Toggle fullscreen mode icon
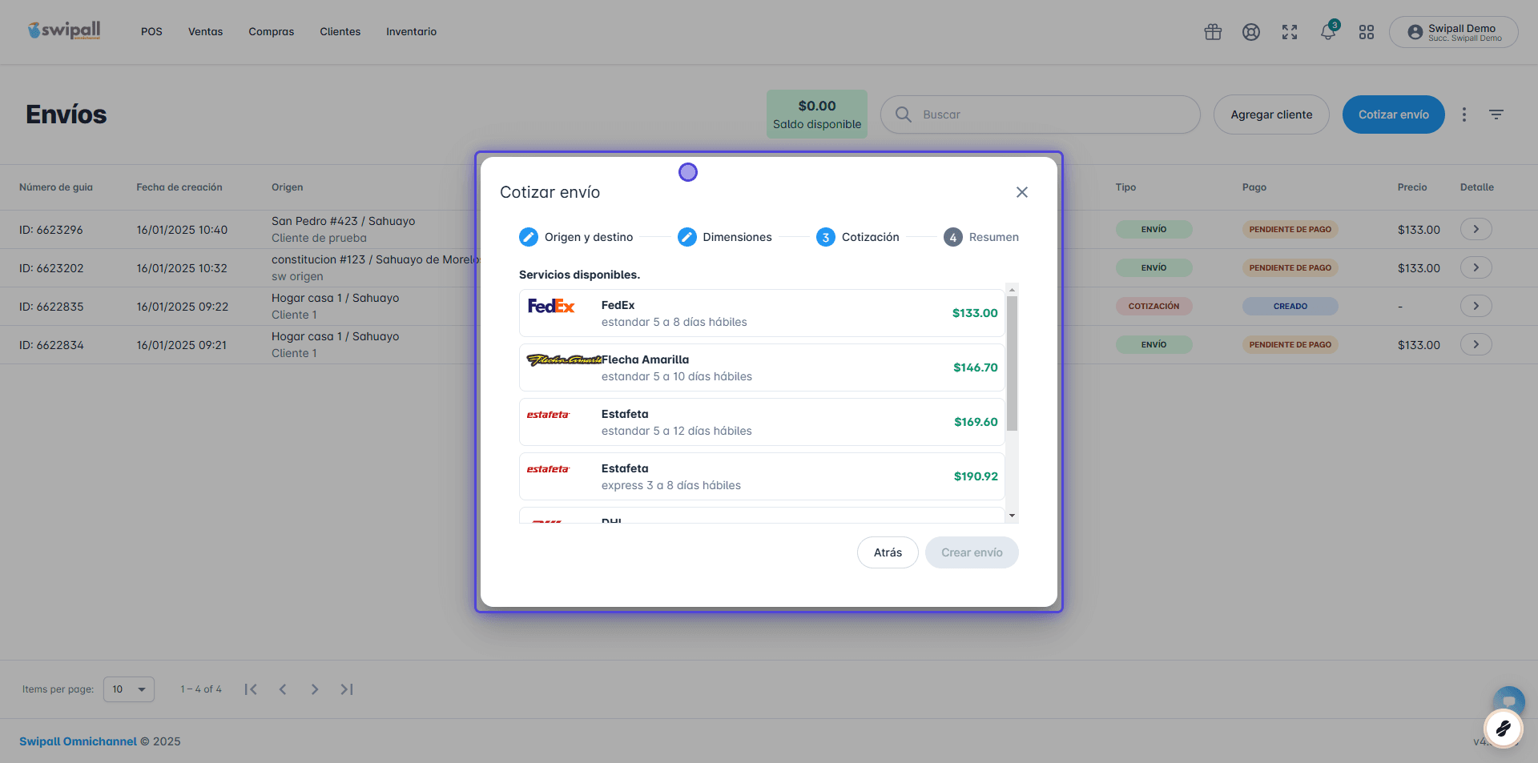 point(1290,32)
